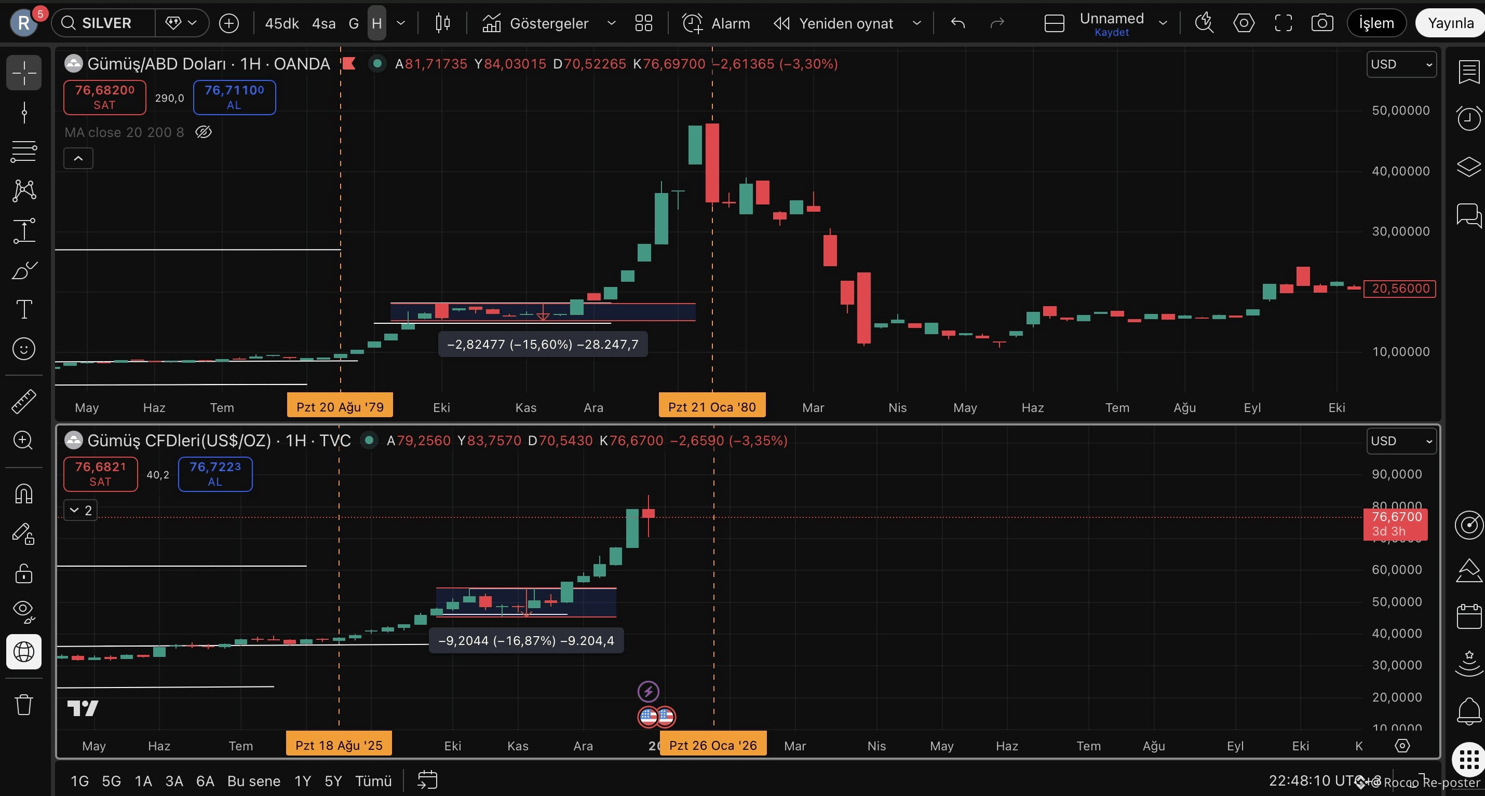Add symbol with the plus circle button

(229, 23)
